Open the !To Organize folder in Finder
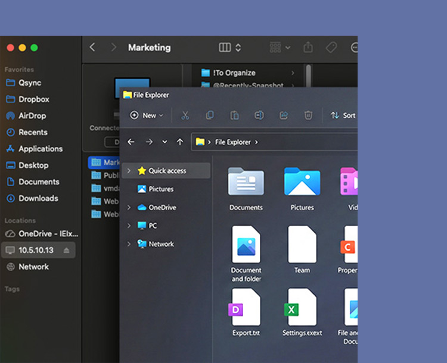Screen dimensions: 447x363 point(234,73)
